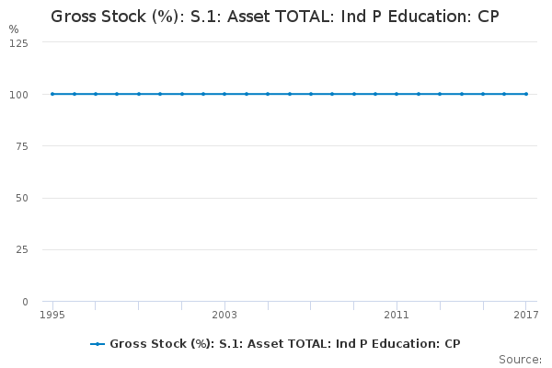Click the 75 y-axis label
552x368 pixels.
point(21,146)
